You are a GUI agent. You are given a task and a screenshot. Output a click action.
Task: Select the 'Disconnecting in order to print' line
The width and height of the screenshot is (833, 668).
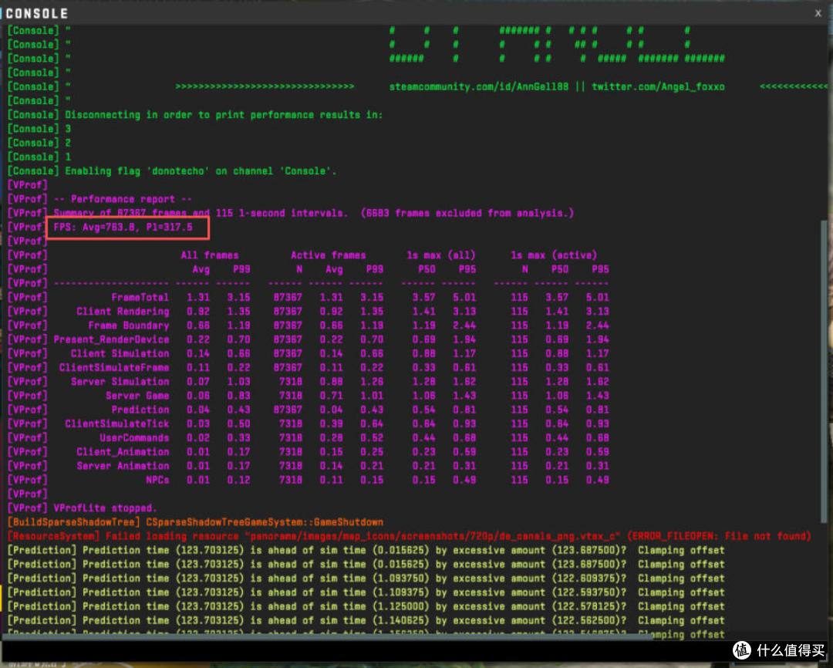click(x=195, y=115)
